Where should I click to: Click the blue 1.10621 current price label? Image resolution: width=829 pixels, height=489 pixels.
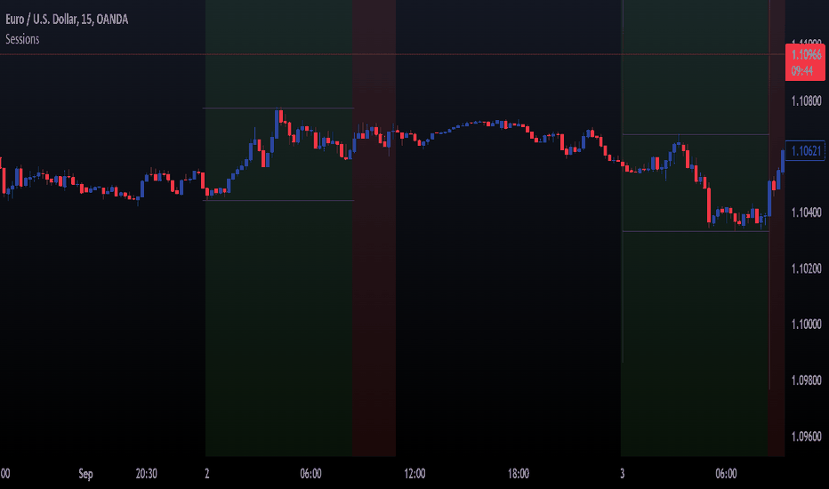[x=805, y=151]
